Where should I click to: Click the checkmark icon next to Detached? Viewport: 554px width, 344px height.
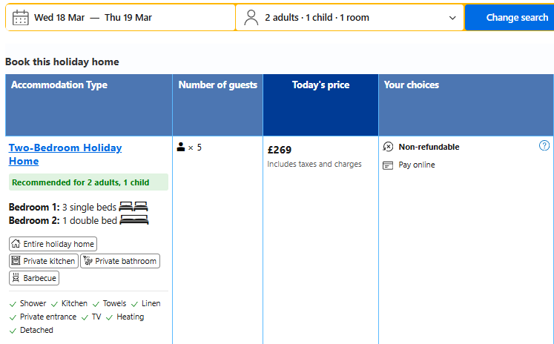tap(13, 331)
